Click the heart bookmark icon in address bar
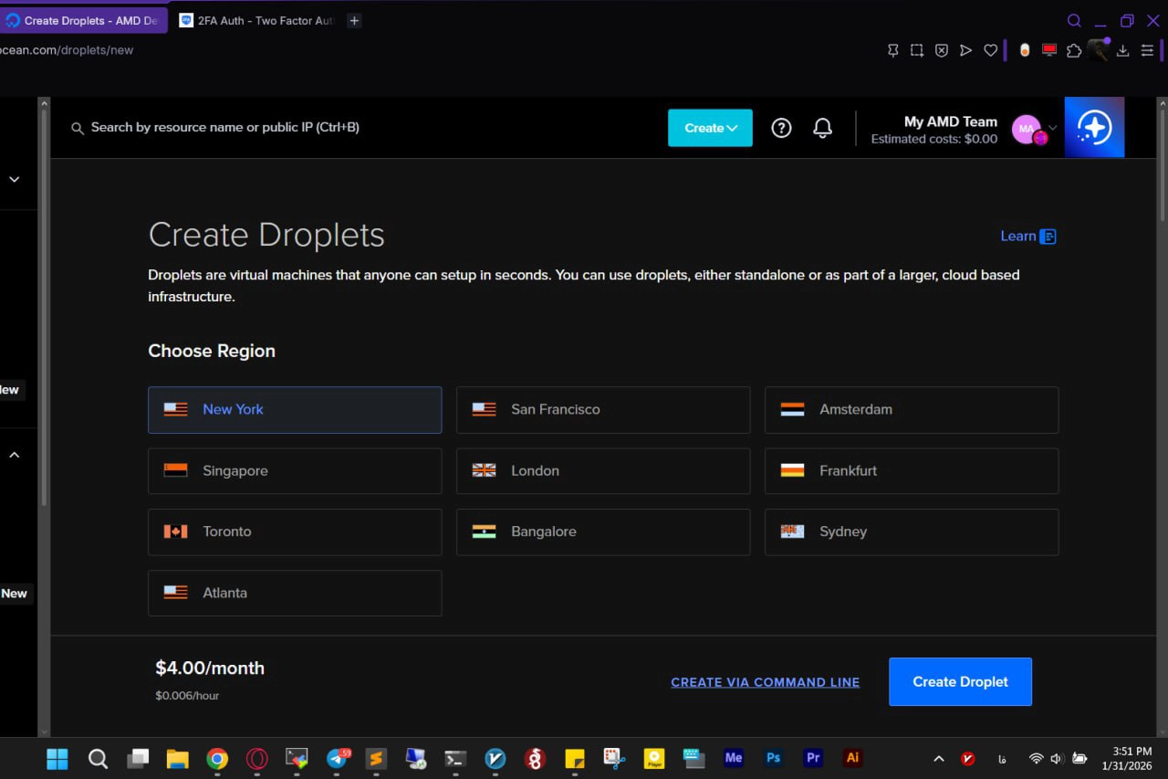The image size is (1168, 779). tap(990, 50)
